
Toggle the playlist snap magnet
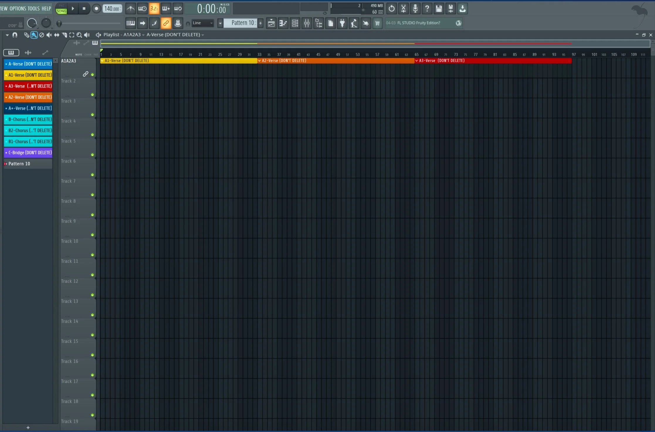tap(15, 35)
